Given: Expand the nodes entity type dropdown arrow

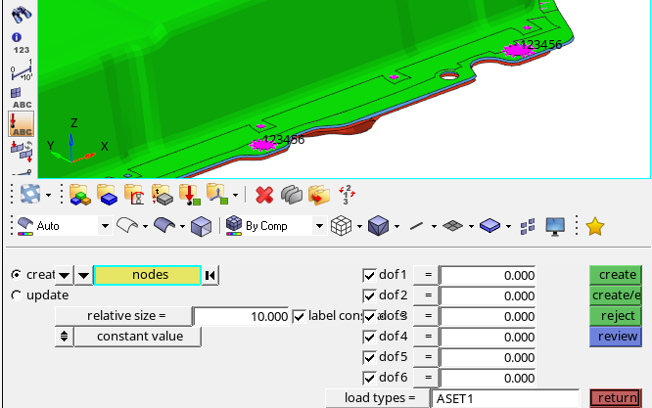Looking at the screenshot, I should pyautogui.click(x=83, y=275).
